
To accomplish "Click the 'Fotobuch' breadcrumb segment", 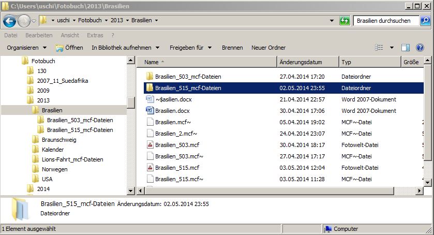I will 89,20.
